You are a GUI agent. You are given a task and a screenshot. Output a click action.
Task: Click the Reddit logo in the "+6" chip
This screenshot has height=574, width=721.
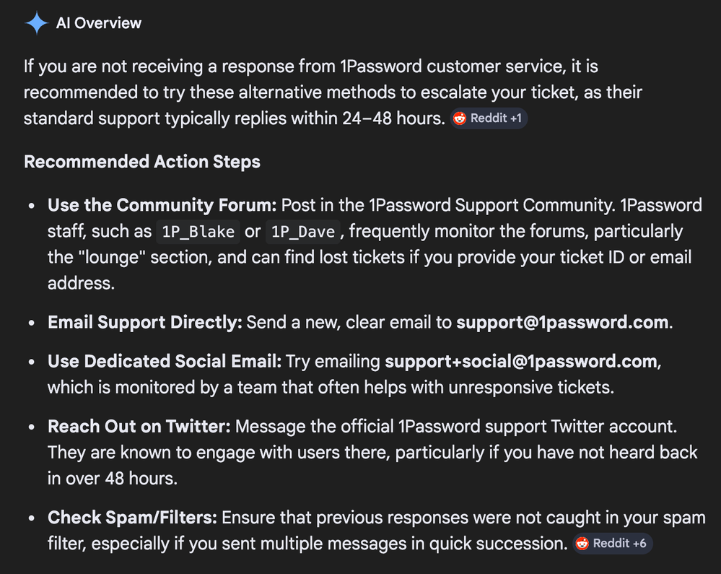coord(583,544)
